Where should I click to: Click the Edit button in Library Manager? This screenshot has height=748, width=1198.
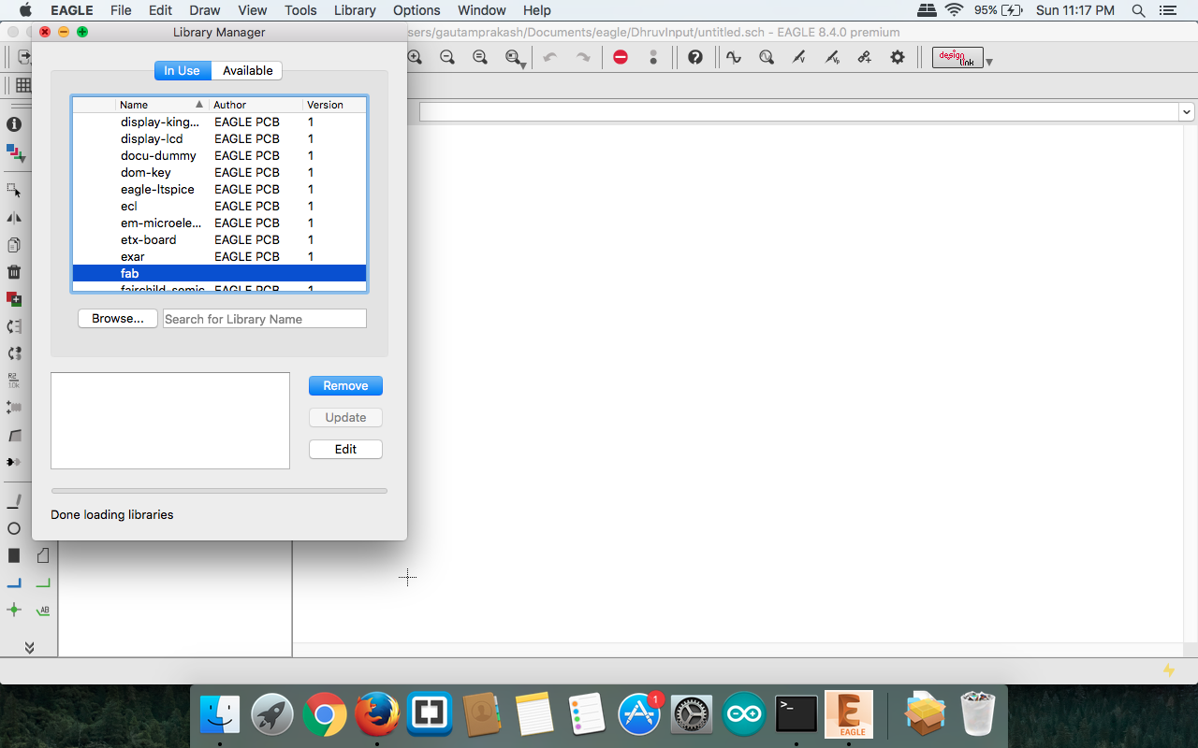point(345,450)
